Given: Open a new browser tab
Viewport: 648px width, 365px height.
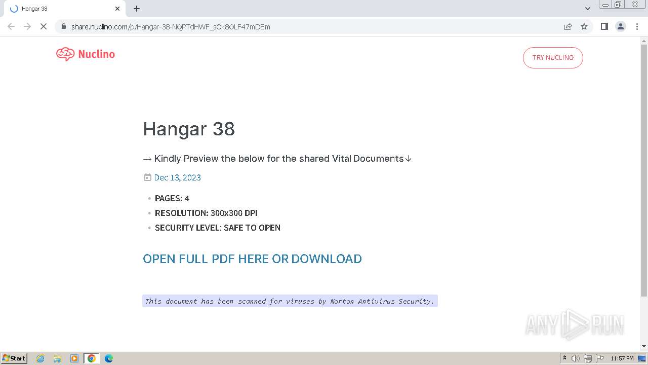Looking at the screenshot, I should 137,9.
